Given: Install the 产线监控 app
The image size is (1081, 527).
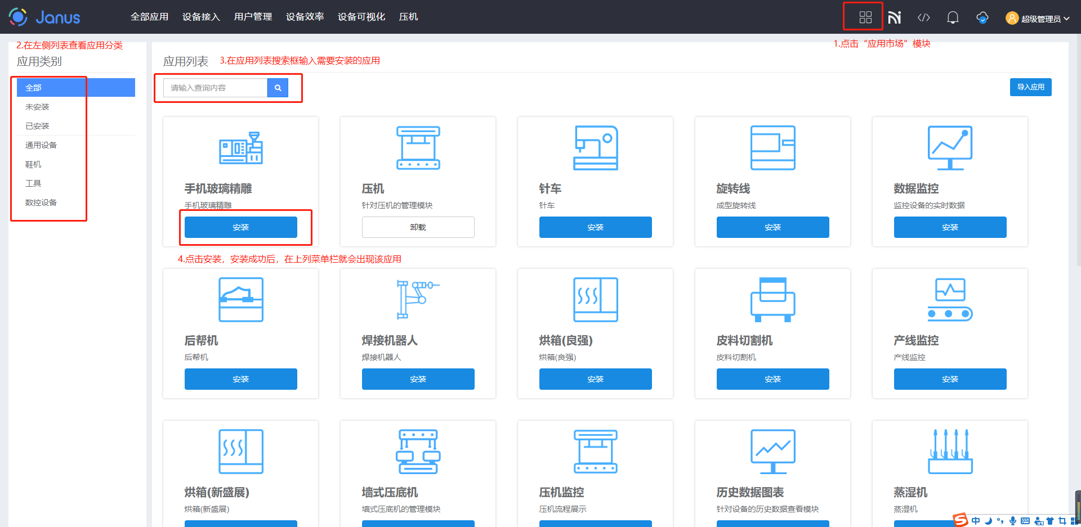Looking at the screenshot, I should click(x=950, y=379).
